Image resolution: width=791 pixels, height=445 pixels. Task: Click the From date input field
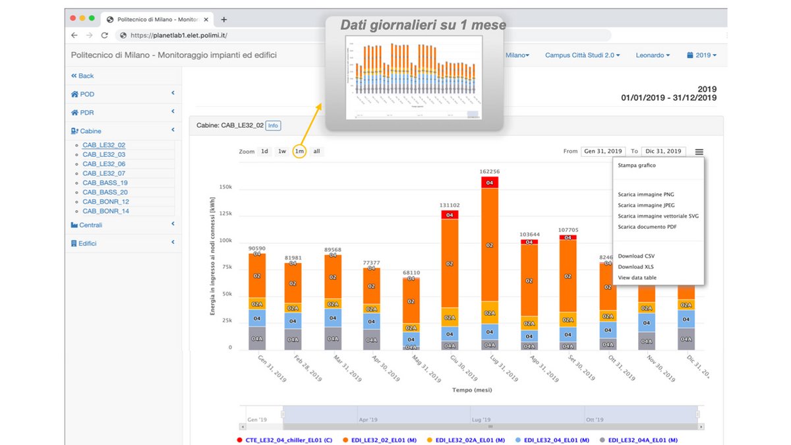(602, 152)
